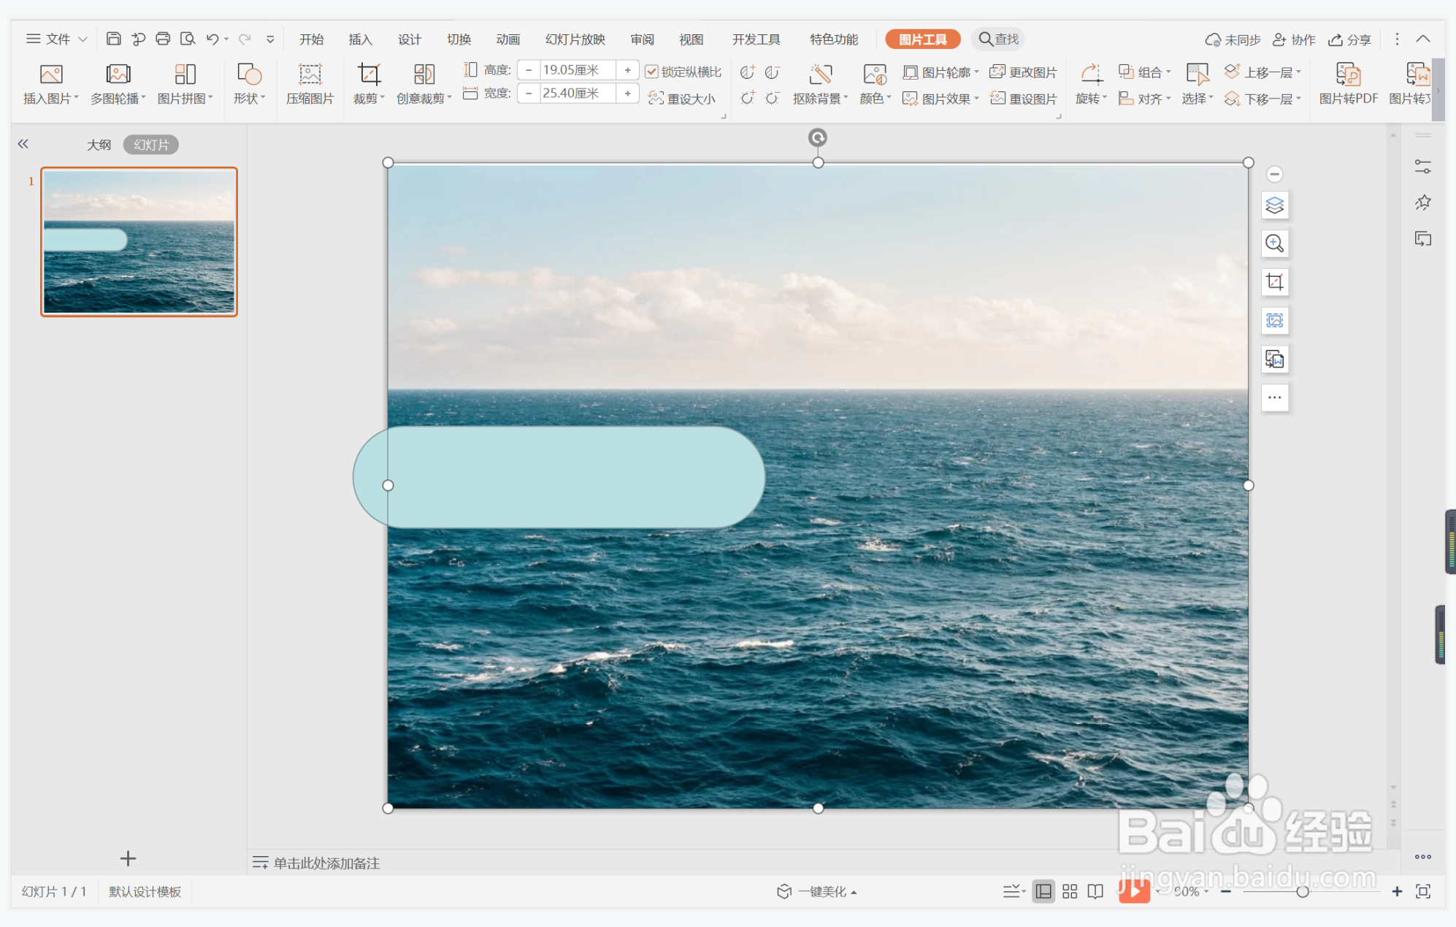Viewport: 1456px width, 927px height.
Task: Open Send Backward (下移一层) dropdown
Action: (1263, 98)
